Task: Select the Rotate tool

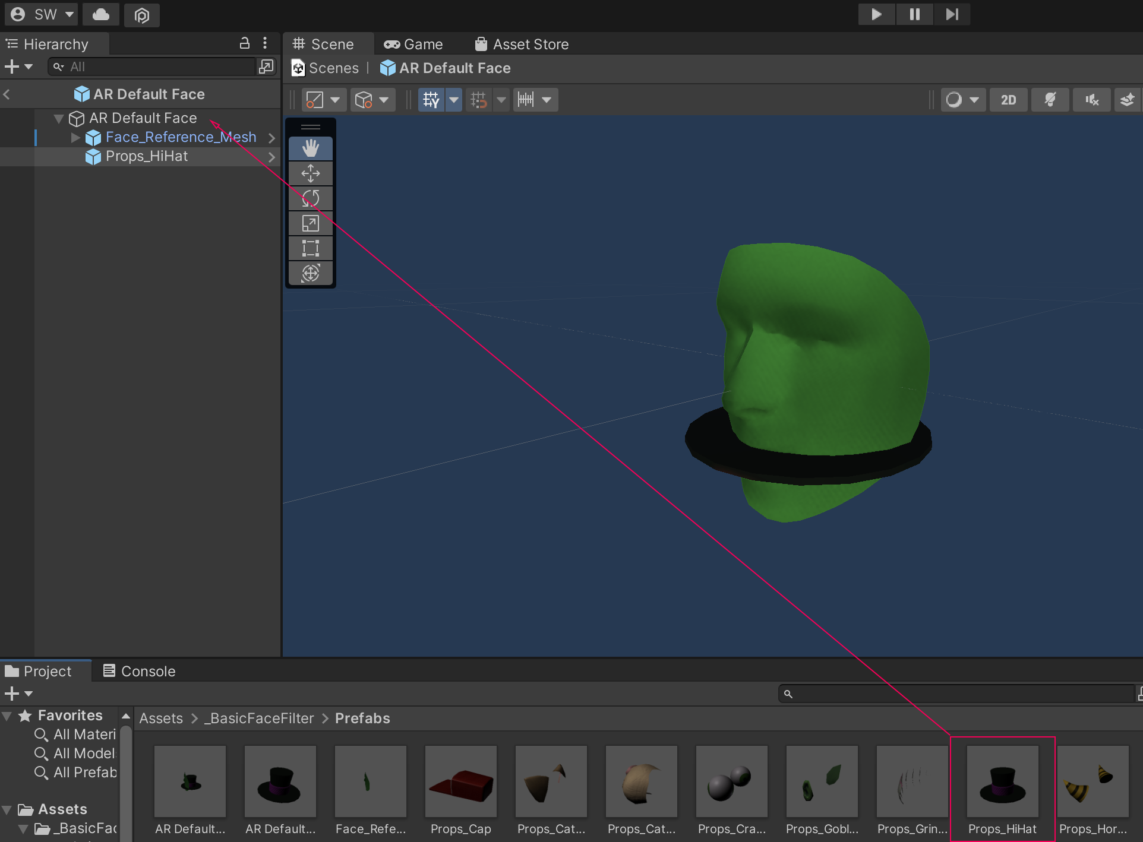Action: pyautogui.click(x=310, y=198)
